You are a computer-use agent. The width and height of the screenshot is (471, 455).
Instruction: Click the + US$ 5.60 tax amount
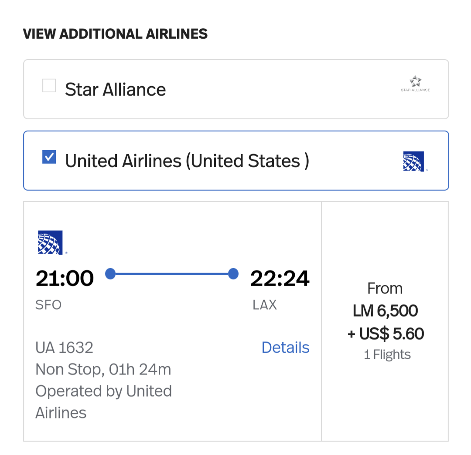(x=385, y=334)
